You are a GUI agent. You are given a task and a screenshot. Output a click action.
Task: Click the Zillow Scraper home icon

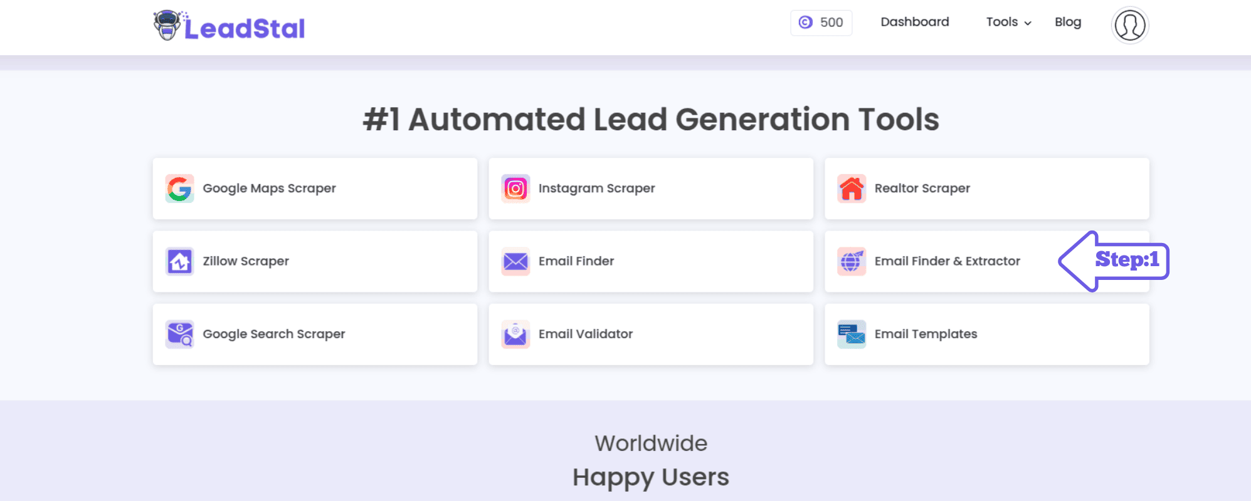click(179, 261)
